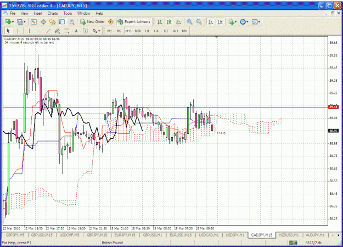Select the Horizontal Line drawing tool
Image resolution: width=343 pixels, height=247 pixels.
click(39, 31)
